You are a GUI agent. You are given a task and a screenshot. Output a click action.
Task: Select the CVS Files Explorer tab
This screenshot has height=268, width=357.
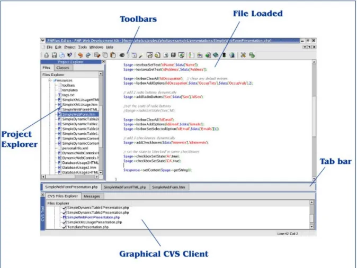tap(63, 196)
